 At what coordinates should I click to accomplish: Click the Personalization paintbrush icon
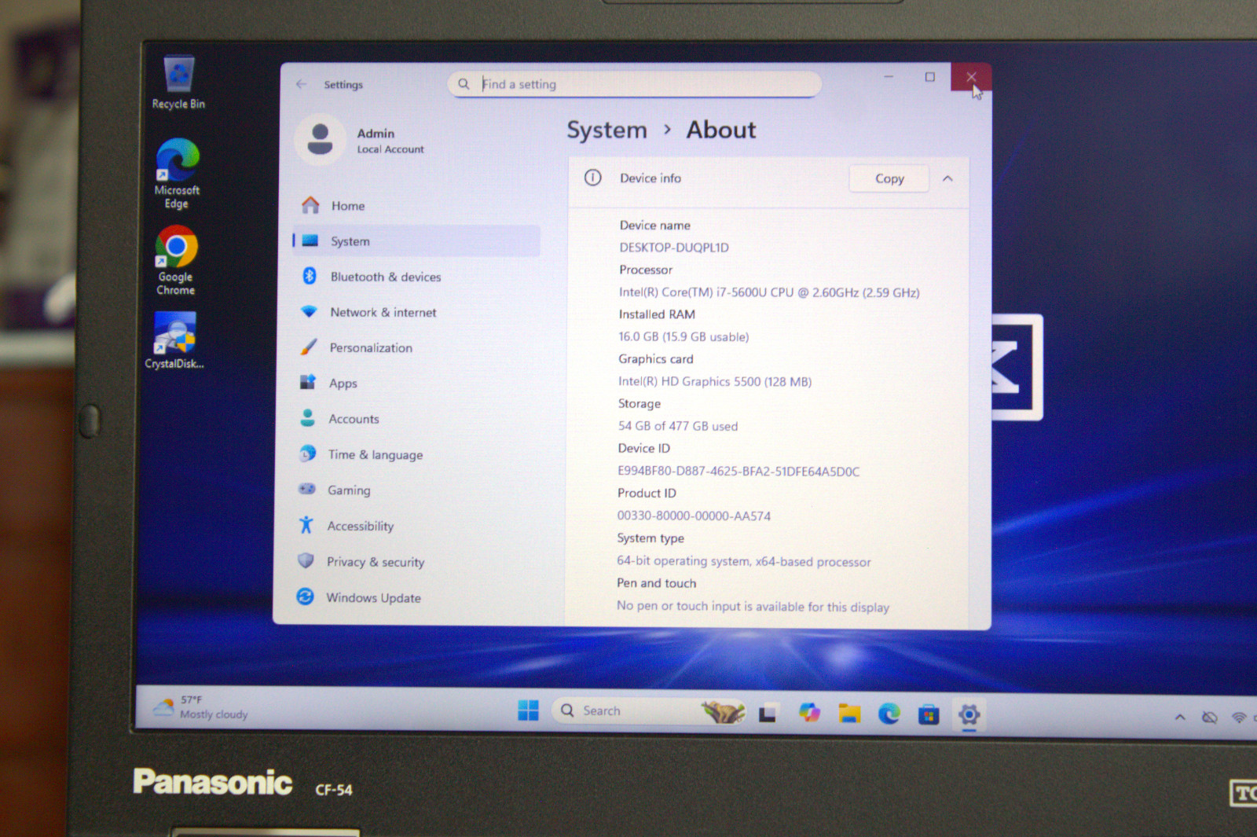308,347
